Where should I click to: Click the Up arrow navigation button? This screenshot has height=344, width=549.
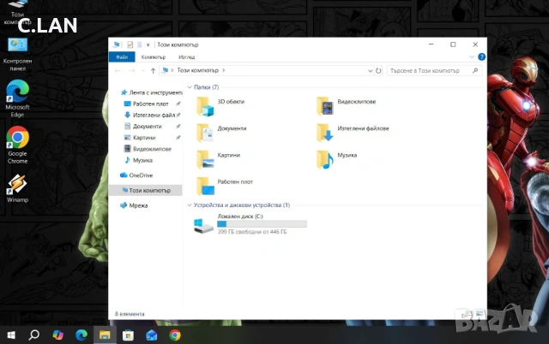point(153,70)
